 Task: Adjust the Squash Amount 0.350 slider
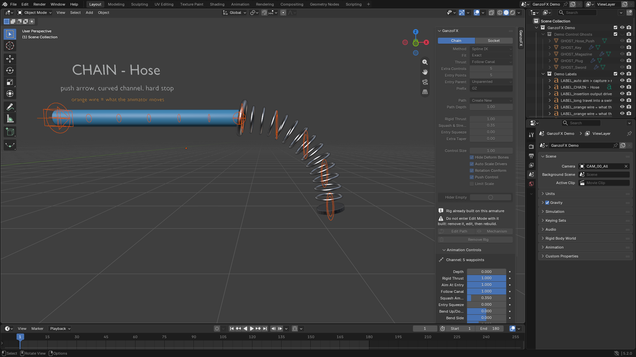[486, 298]
